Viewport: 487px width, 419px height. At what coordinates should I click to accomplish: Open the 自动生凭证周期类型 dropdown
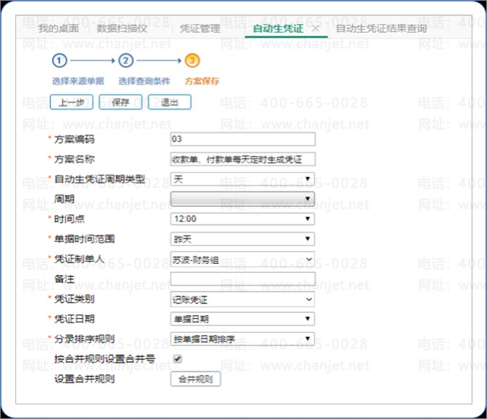coord(242,179)
